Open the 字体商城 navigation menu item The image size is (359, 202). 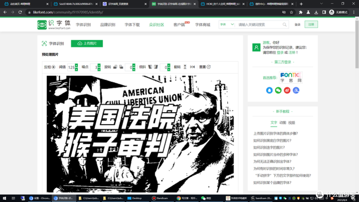click(x=203, y=25)
